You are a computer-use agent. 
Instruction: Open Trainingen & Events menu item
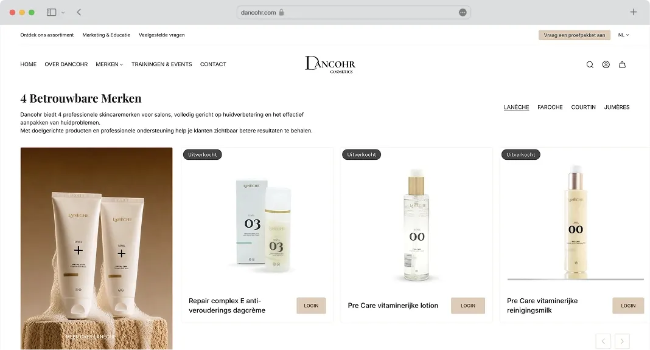[162, 64]
